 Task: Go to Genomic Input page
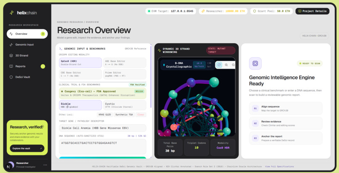(x=27, y=45)
